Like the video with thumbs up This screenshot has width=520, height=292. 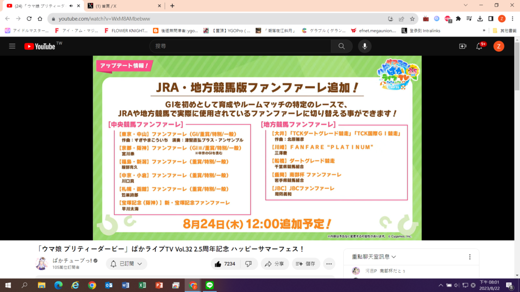(225, 264)
